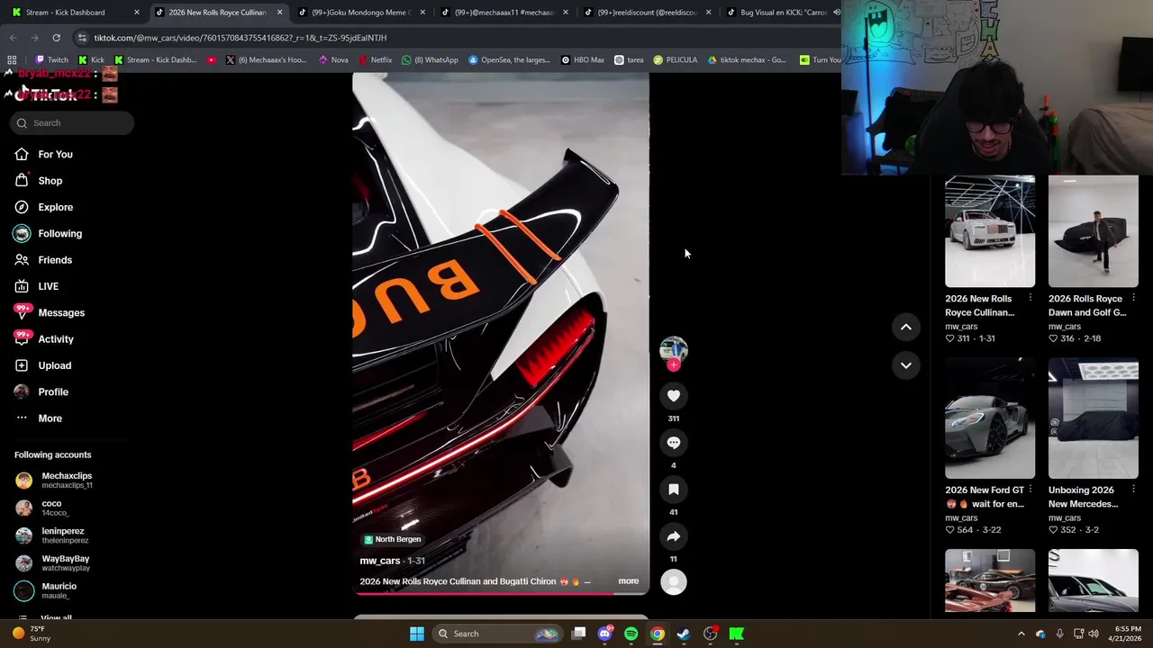Open the 2026 New Ford GT thumbnail

coord(990,418)
